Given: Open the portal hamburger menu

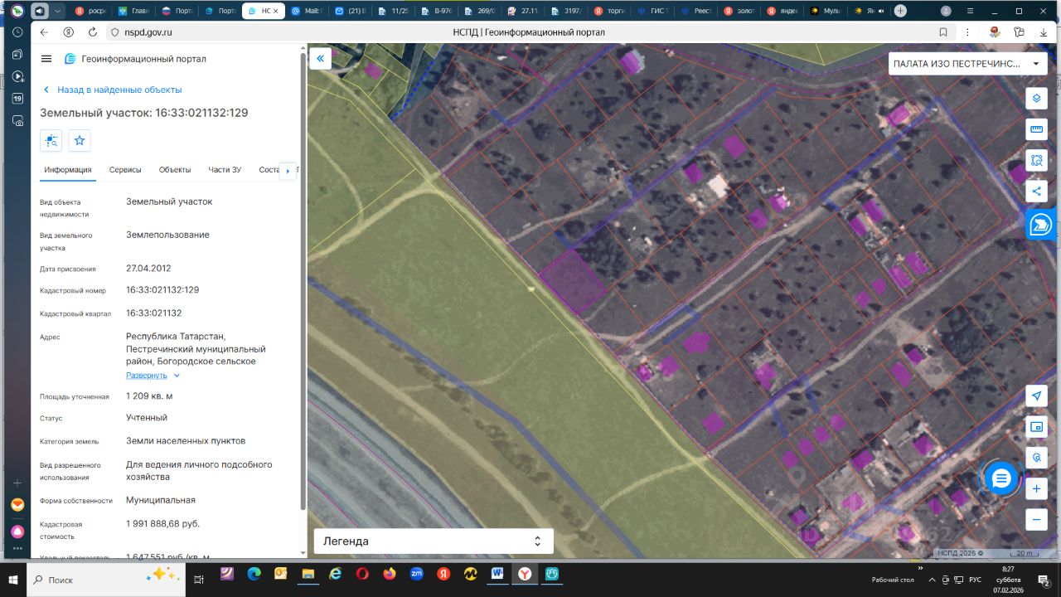Looking at the screenshot, I should tap(46, 59).
